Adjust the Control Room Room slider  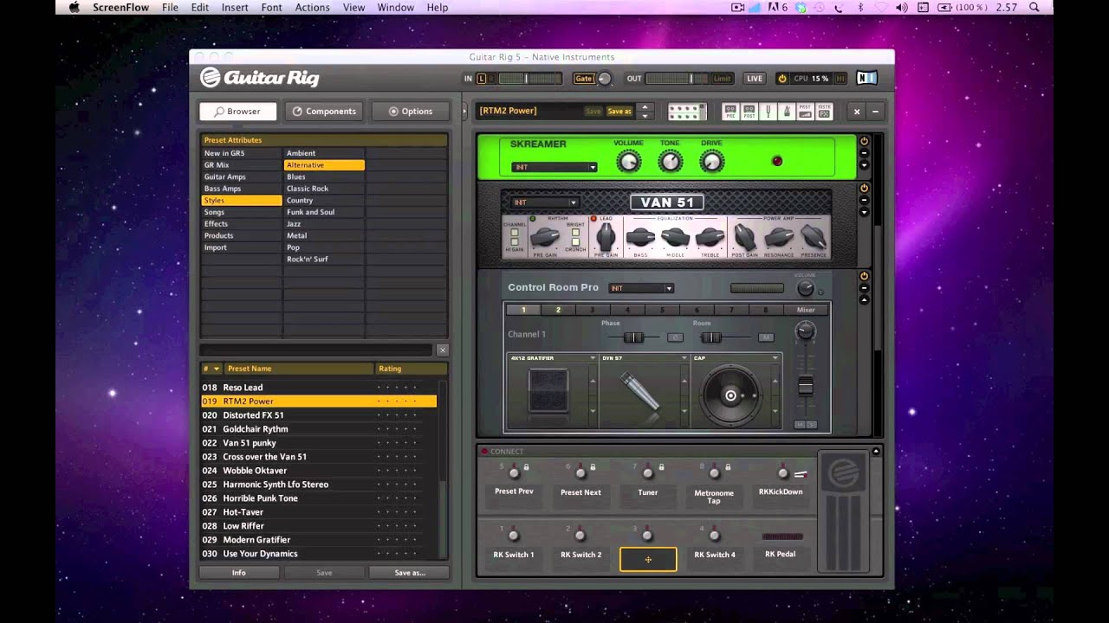pos(710,337)
